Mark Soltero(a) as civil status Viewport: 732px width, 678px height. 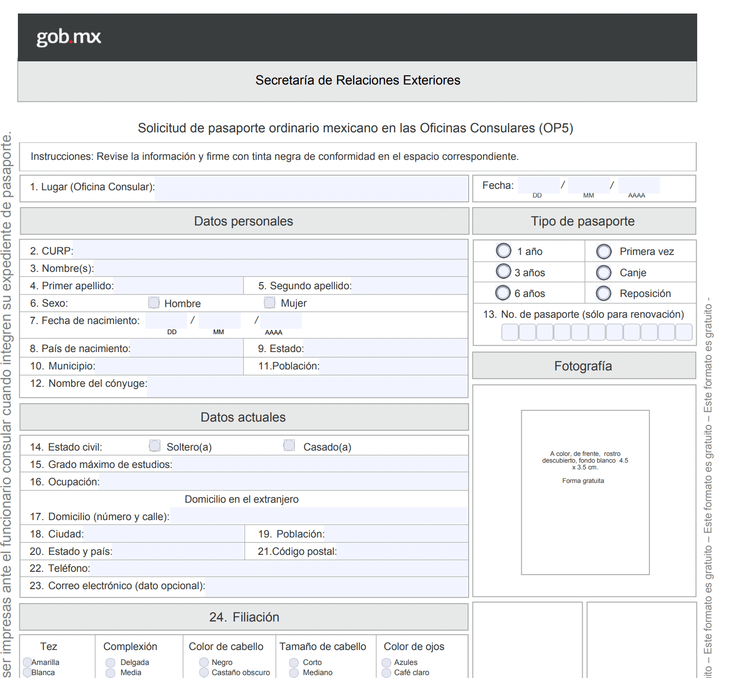tap(155, 446)
